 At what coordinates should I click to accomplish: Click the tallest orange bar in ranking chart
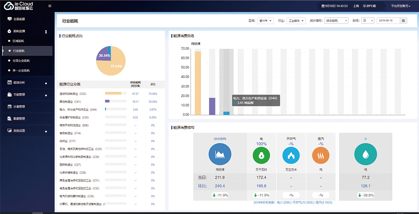pyautogui.click(x=198, y=83)
